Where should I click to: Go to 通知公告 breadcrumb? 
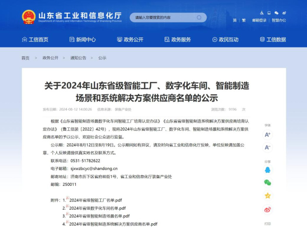point(78,58)
